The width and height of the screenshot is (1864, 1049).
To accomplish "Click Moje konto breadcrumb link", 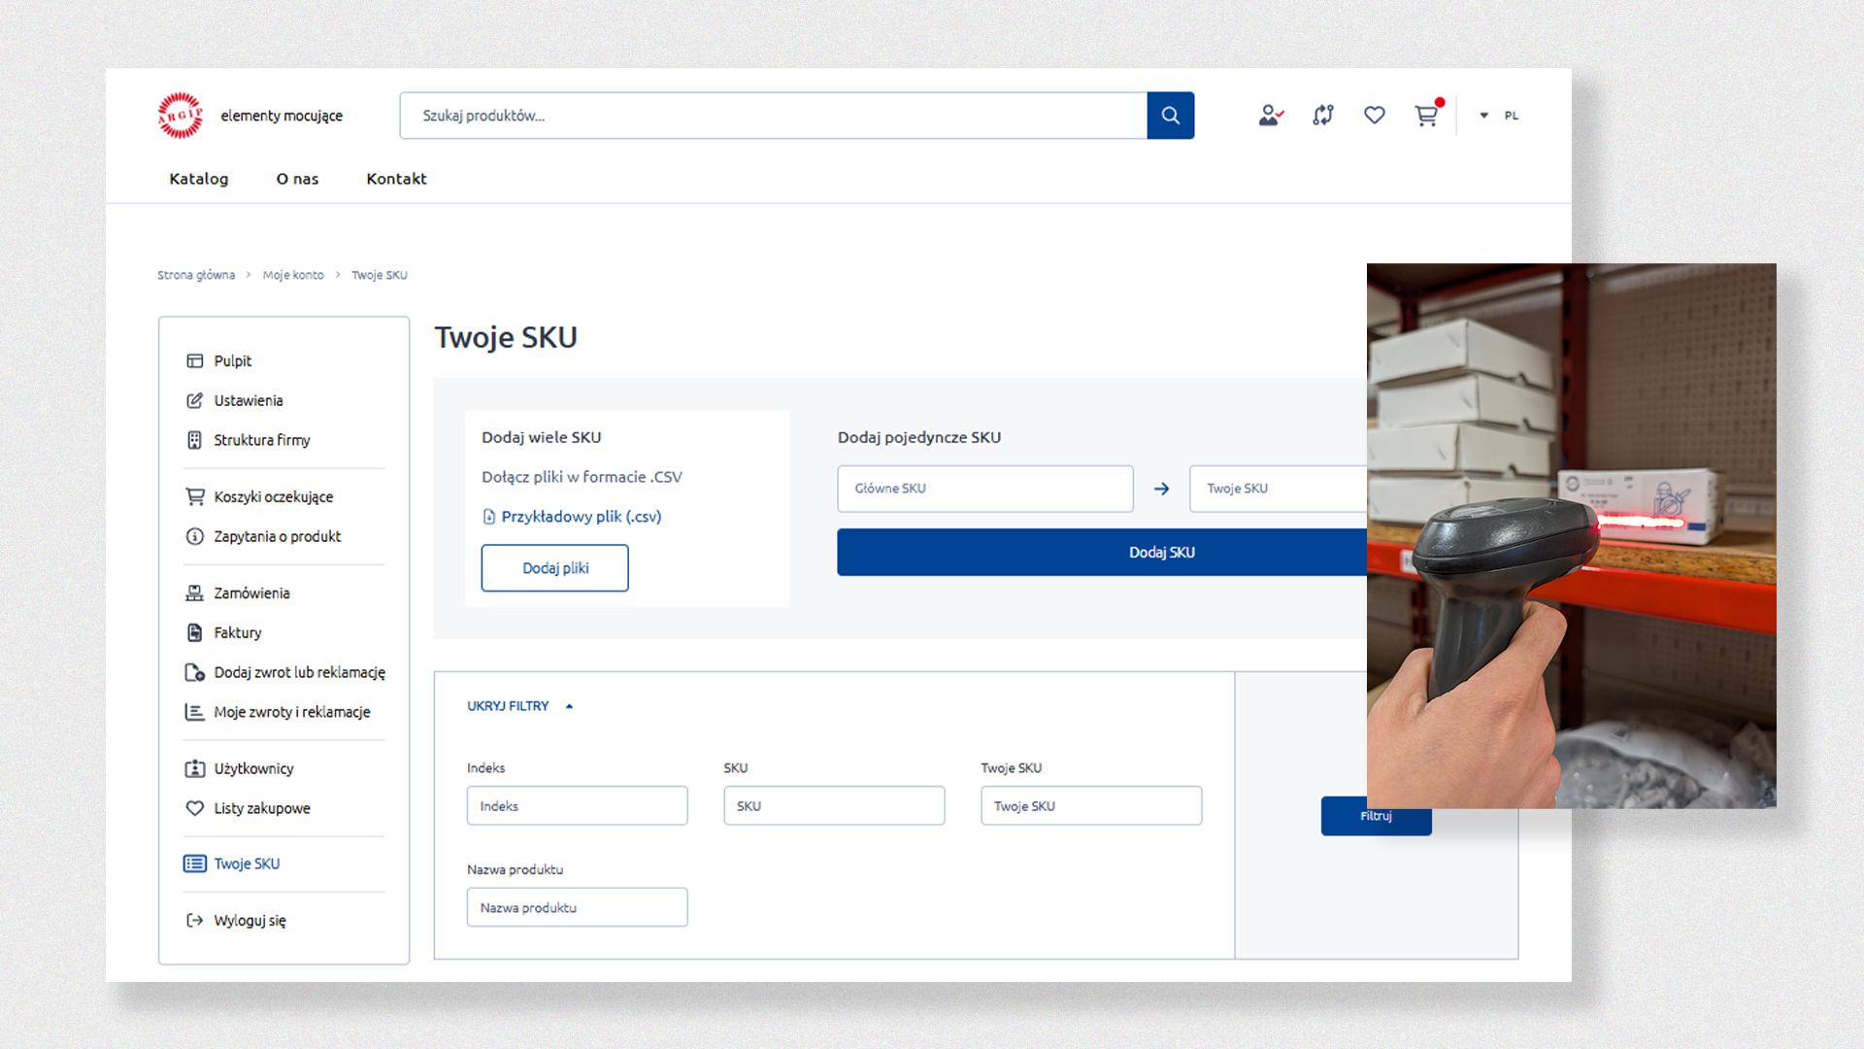I will [x=292, y=275].
